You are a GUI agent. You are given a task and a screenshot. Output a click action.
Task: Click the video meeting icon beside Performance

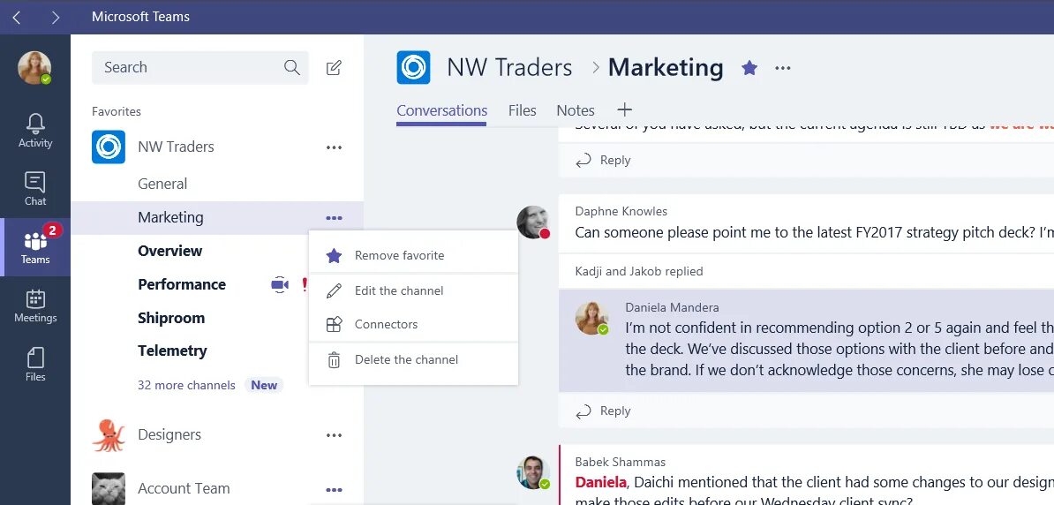[x=280, y=284]
